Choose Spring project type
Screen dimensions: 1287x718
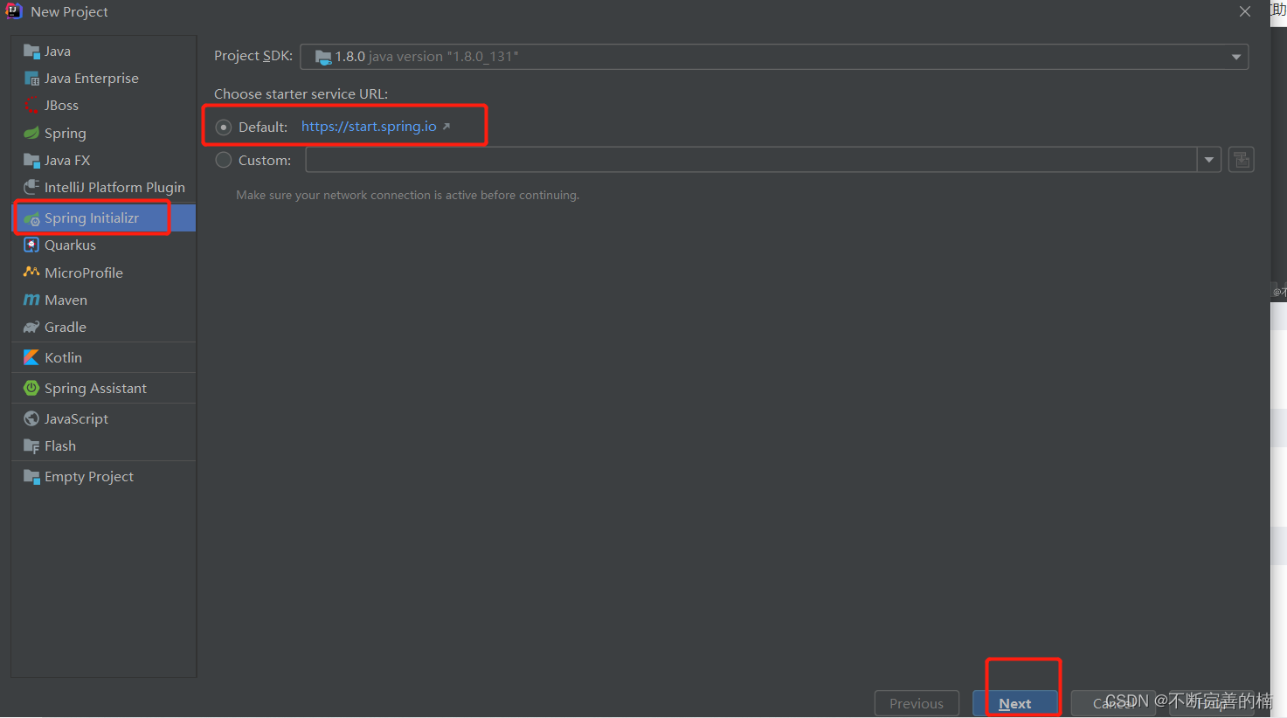pyautogui.click(x=104, y=133)
